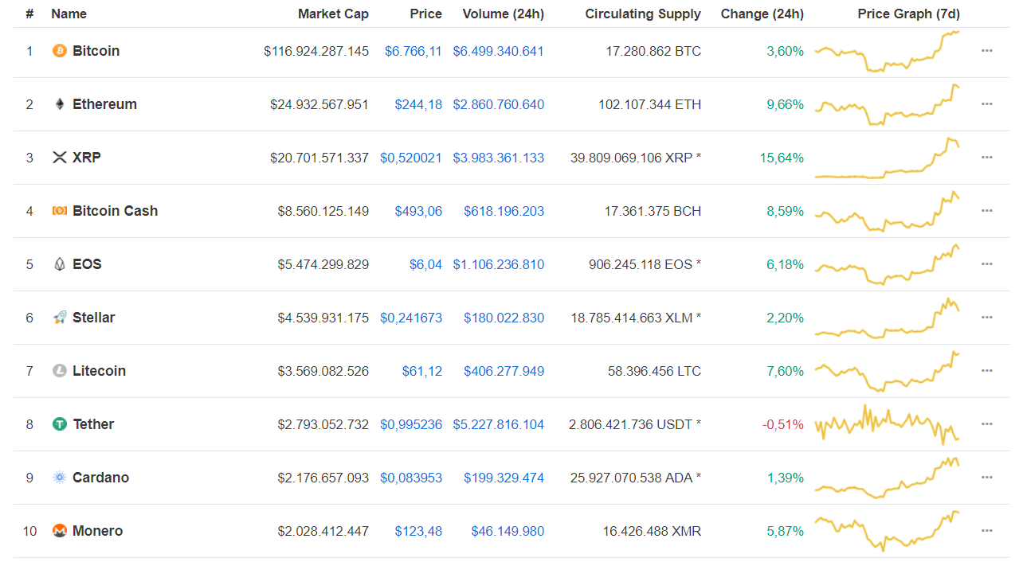The image size is (1023, 562).
Task: Sort table by Volume (24h) header
Action: coord(504,14)
